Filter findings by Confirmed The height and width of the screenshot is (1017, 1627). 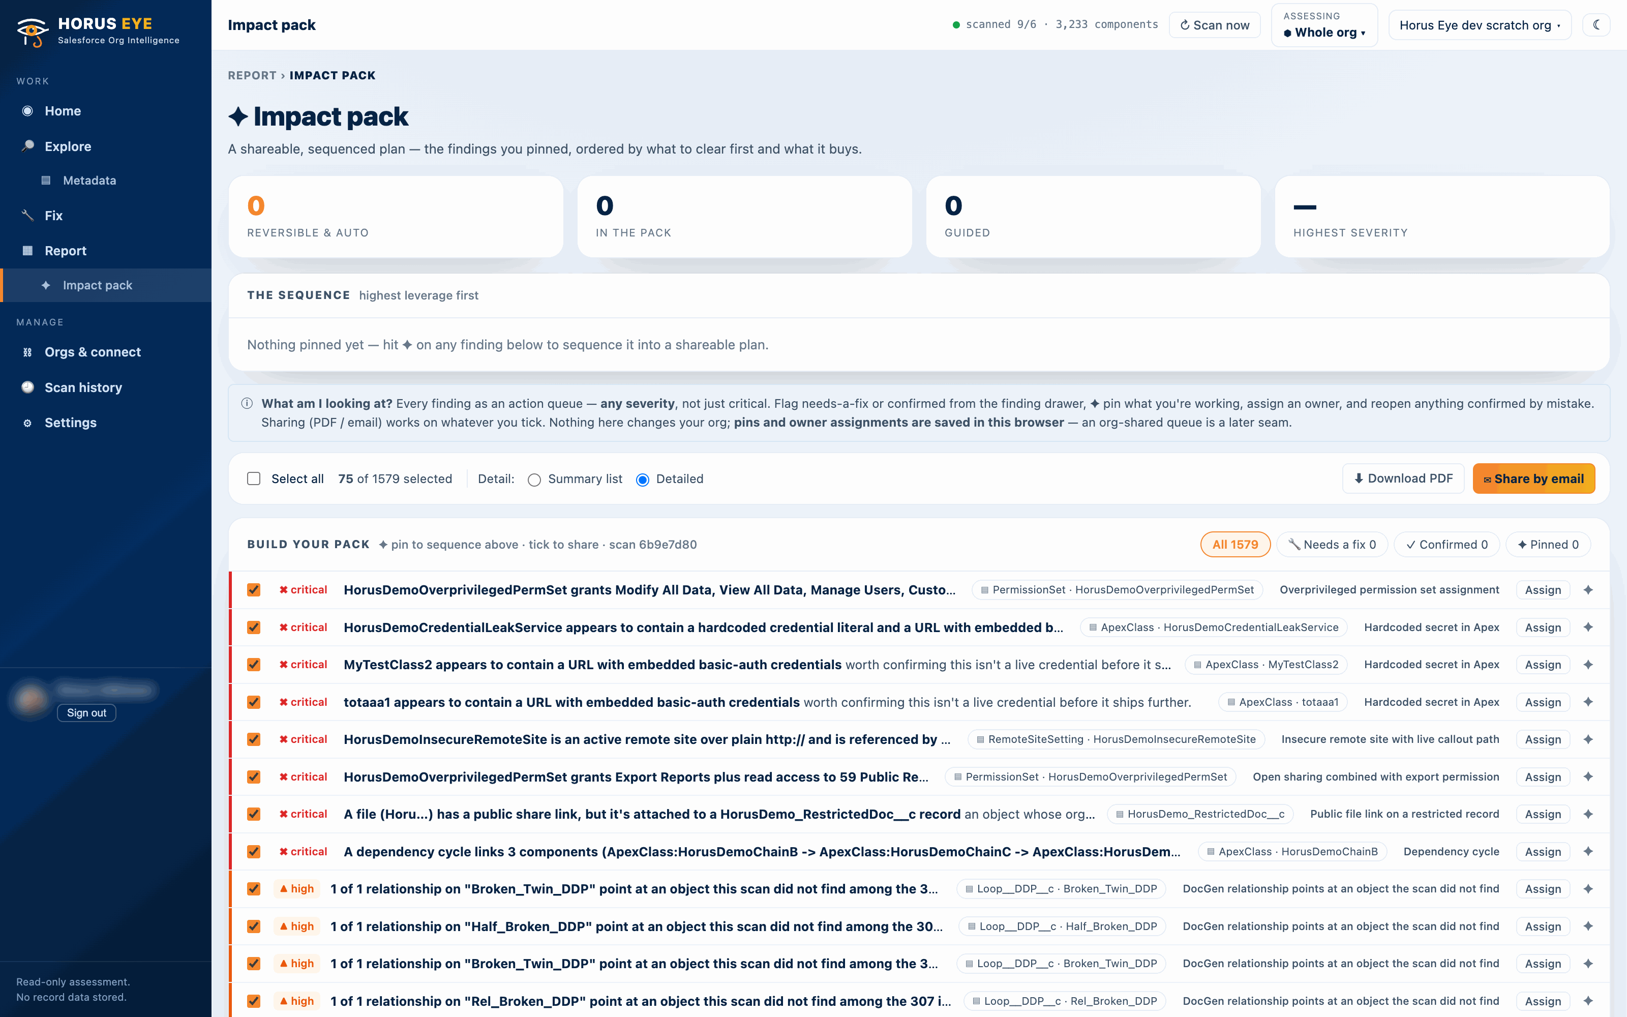1447,545
